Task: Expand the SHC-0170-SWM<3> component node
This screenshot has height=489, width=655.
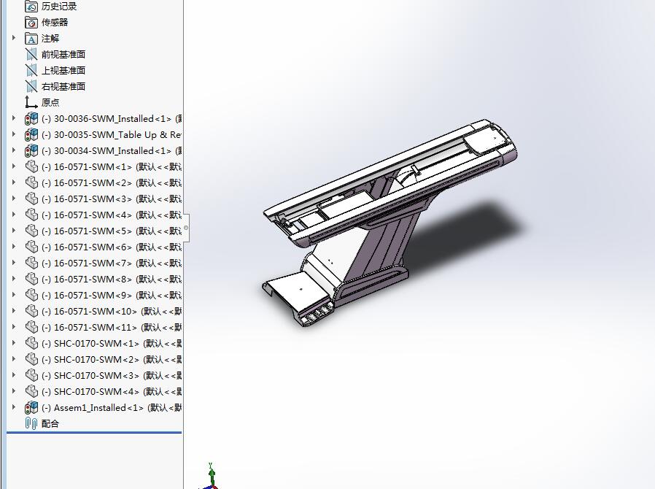Action: 13,375
